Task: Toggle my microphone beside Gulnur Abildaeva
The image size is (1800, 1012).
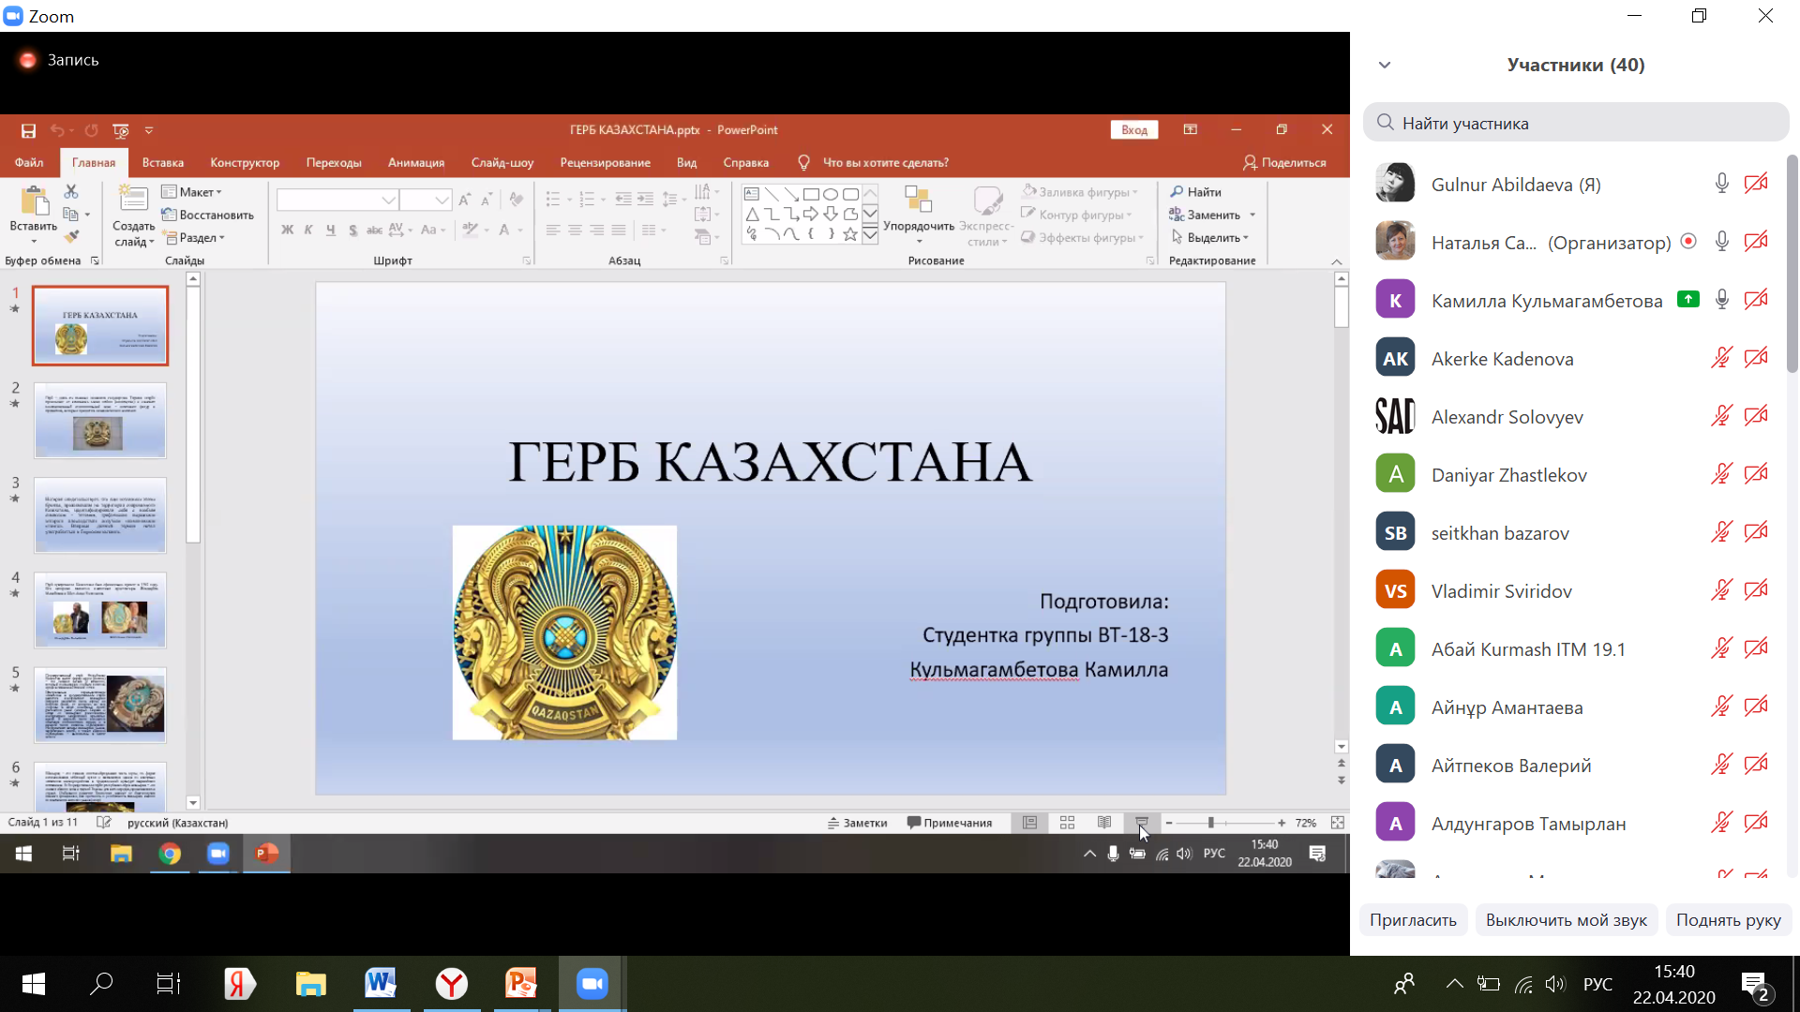Action: 1722,184
